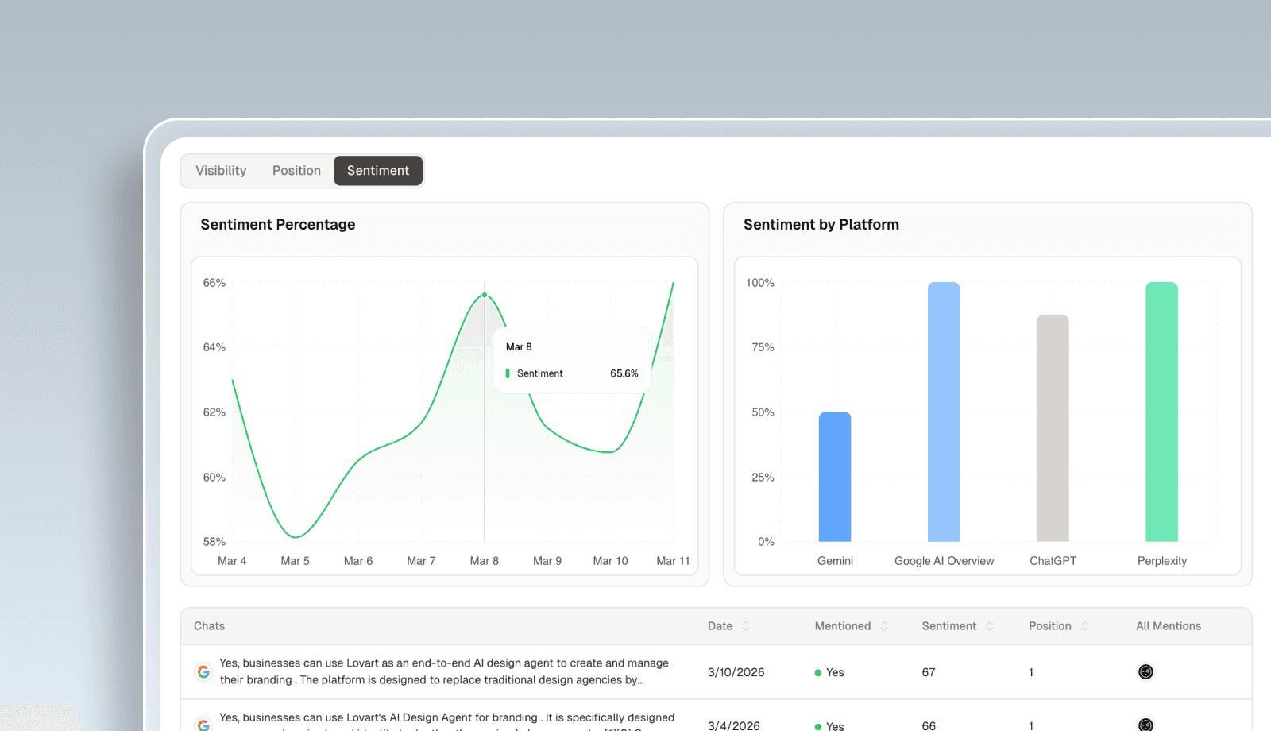The width and height of the screenshot is (1271, 731).
Task: Sort table by Date column arrows
Action: coord(746,626)
